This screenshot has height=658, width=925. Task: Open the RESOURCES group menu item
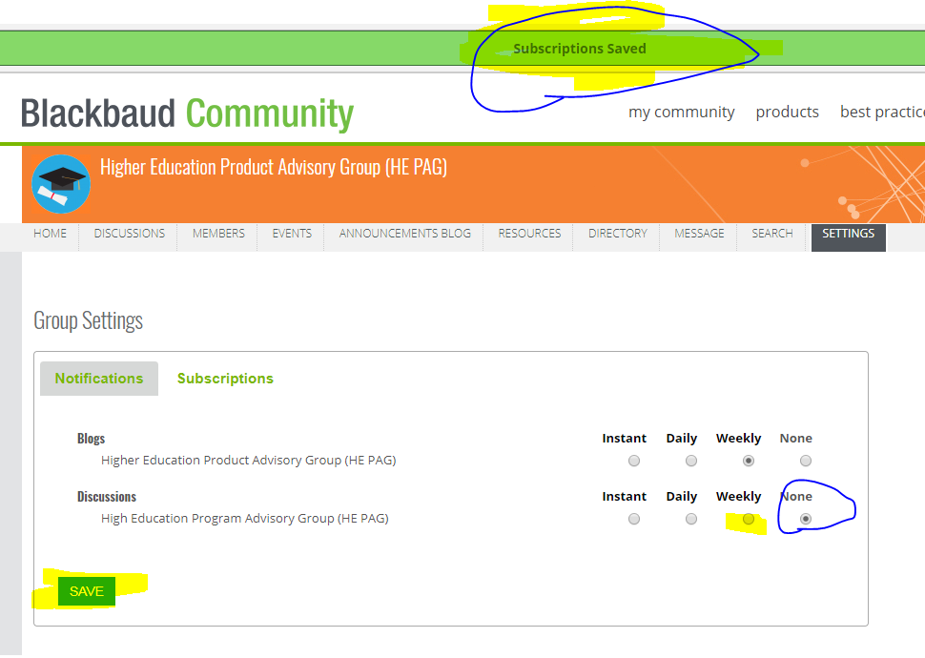(529, 234)
